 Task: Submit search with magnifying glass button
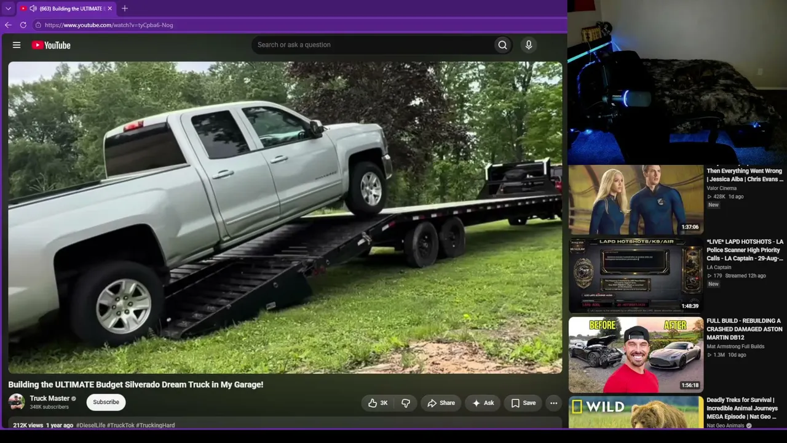click(x=503, y=45)
